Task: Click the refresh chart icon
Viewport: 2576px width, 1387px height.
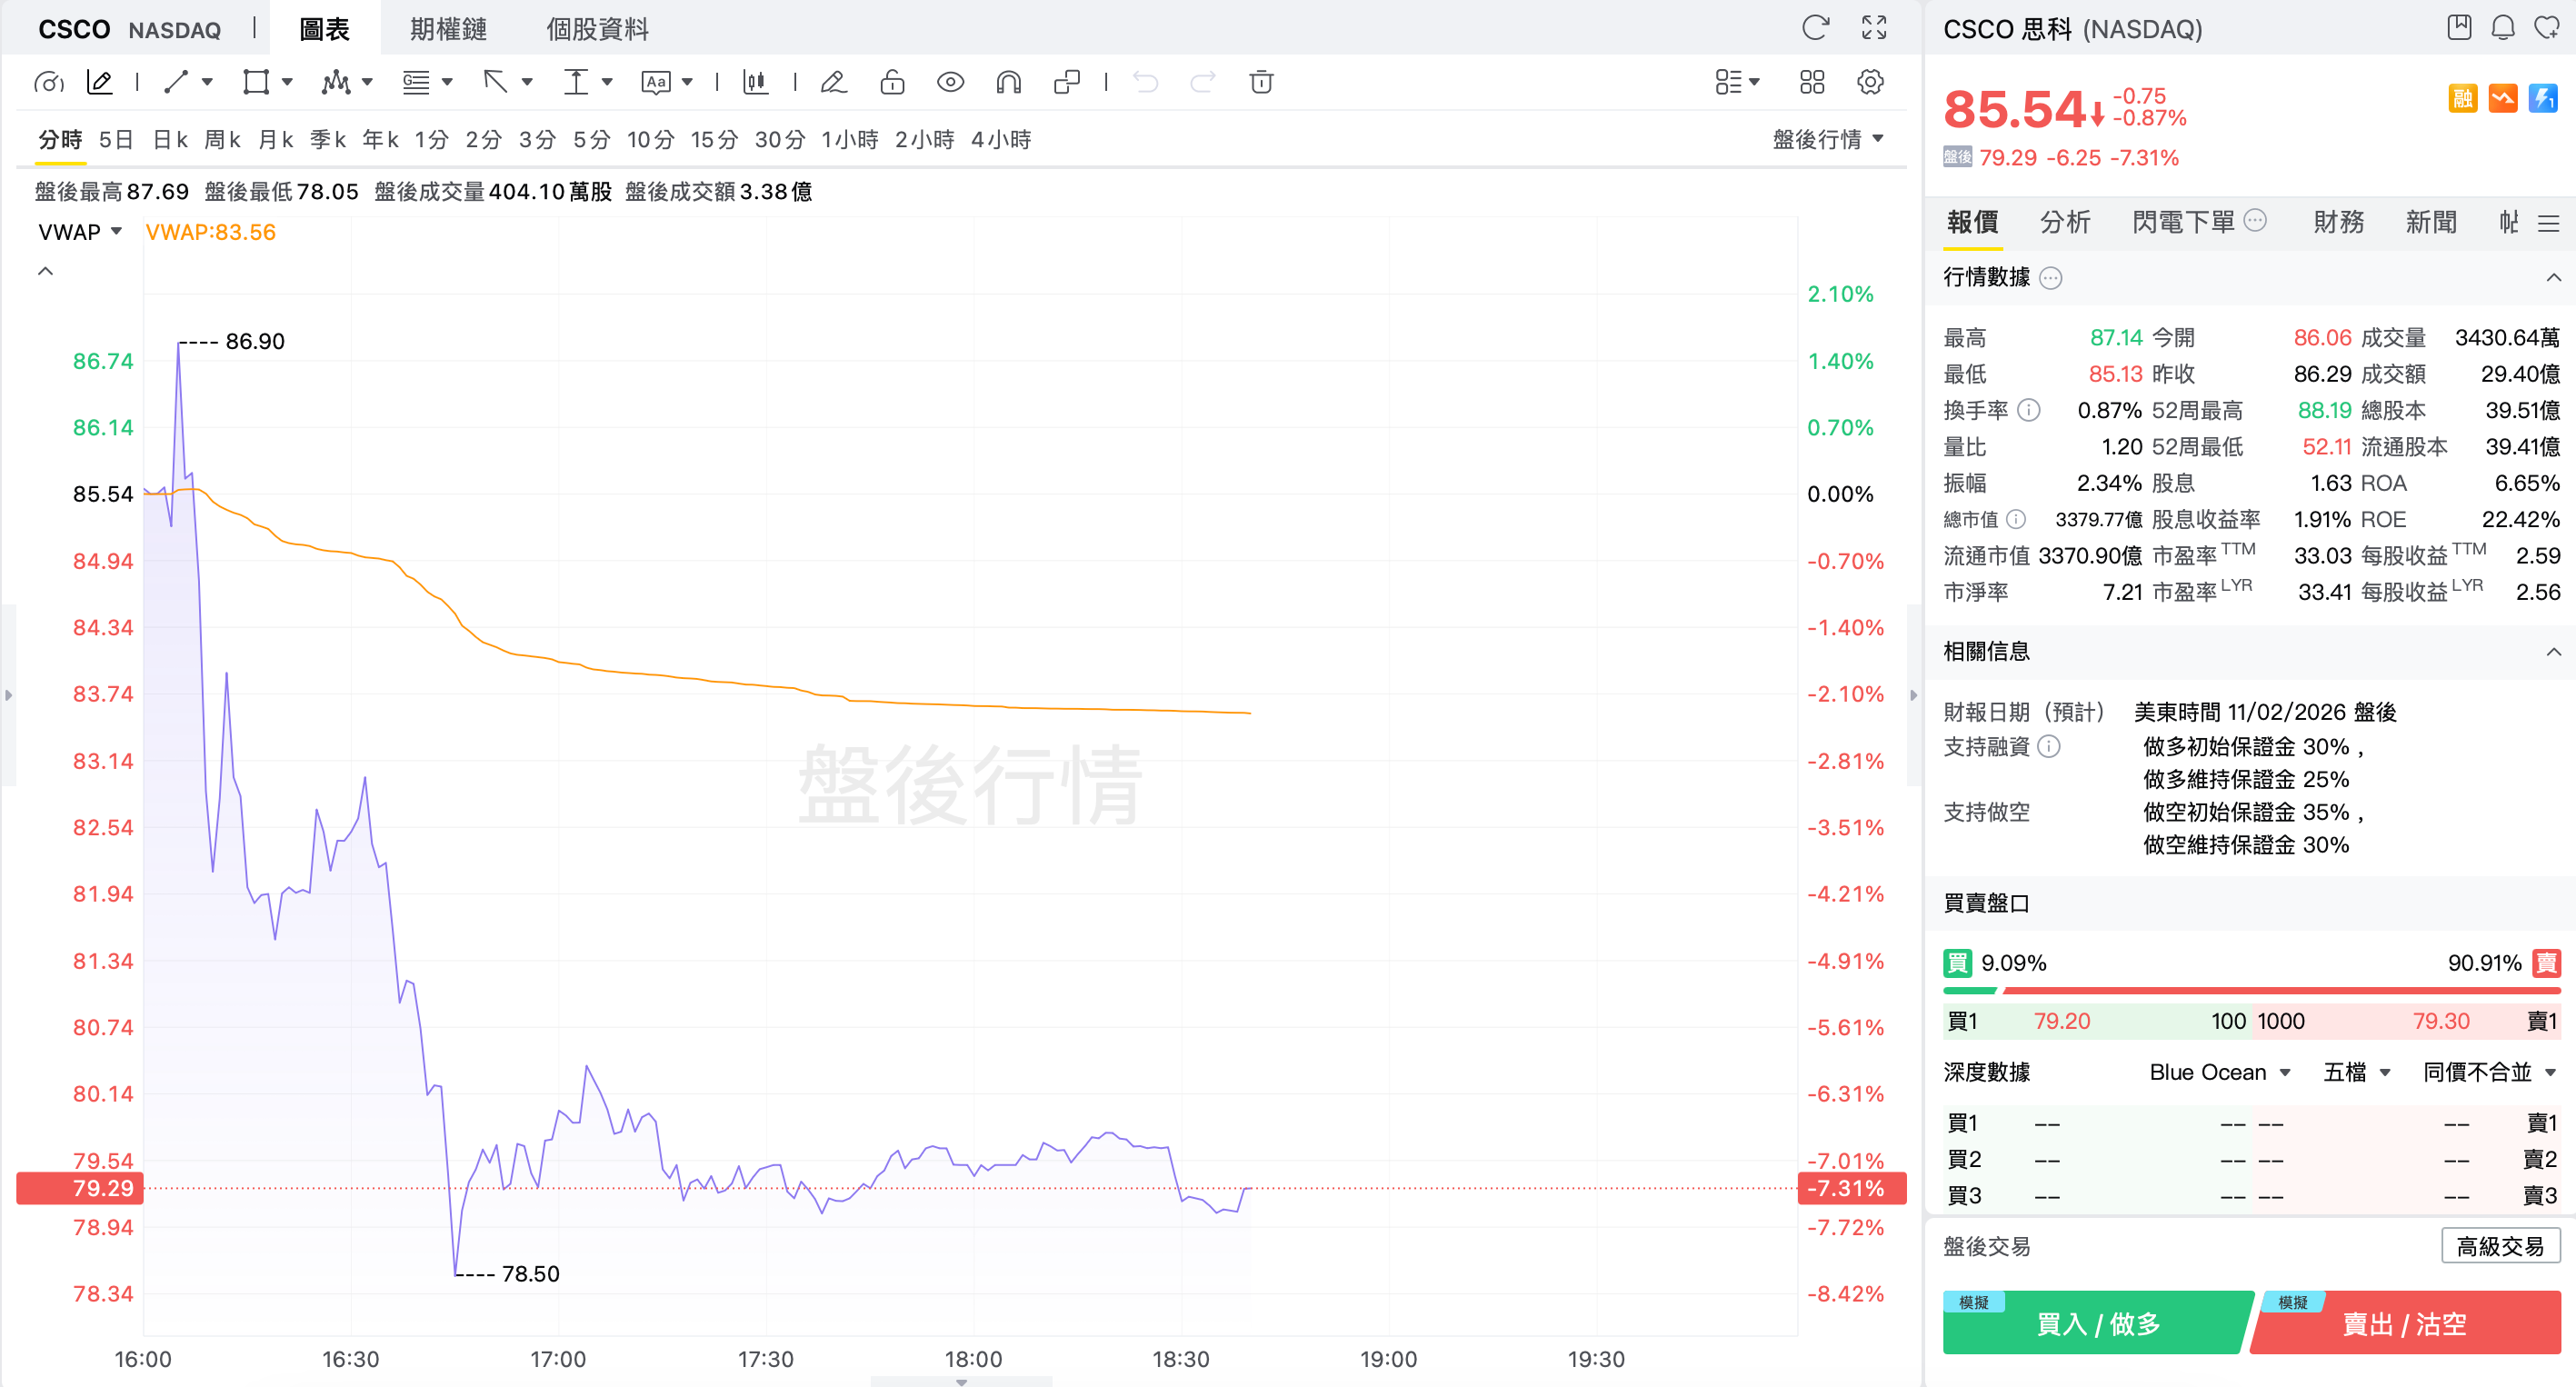Action: (1815, 27)
